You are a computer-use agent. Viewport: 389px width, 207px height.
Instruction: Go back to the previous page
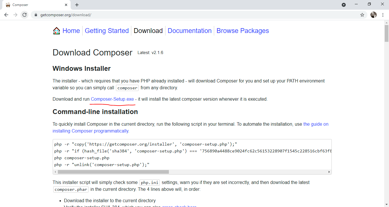tap(6, 15)
